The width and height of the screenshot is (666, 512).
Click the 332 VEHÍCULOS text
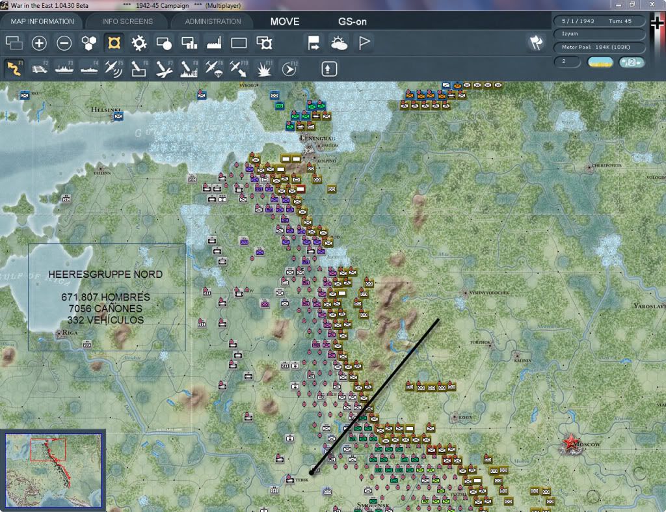(x=105, y=320)
